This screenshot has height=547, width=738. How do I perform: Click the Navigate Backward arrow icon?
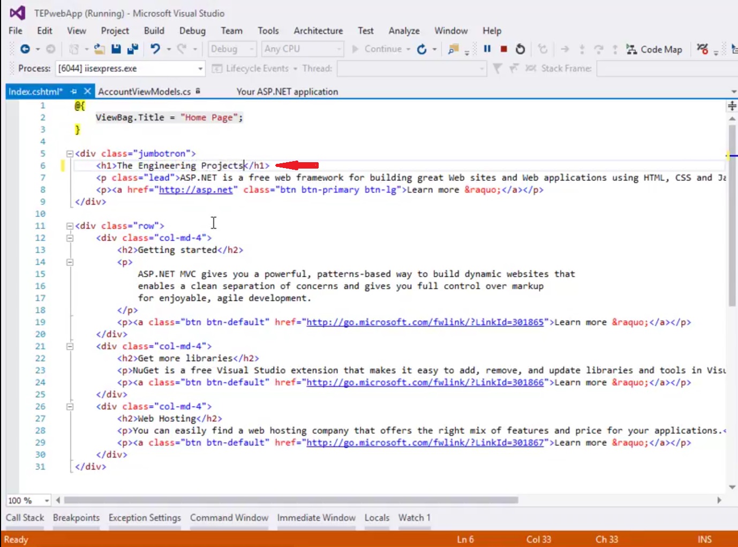pos(25,49)
